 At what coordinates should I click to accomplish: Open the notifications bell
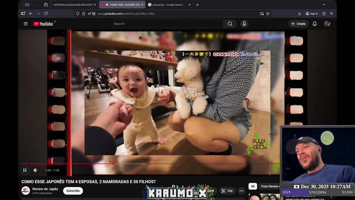315,24
